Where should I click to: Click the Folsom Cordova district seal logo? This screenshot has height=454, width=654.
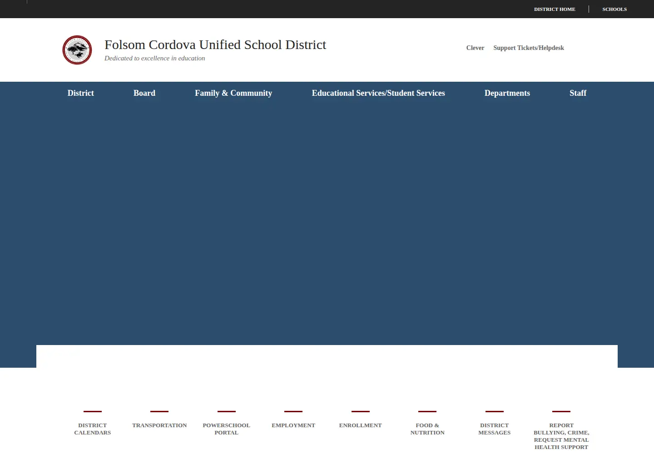(77, 50)
